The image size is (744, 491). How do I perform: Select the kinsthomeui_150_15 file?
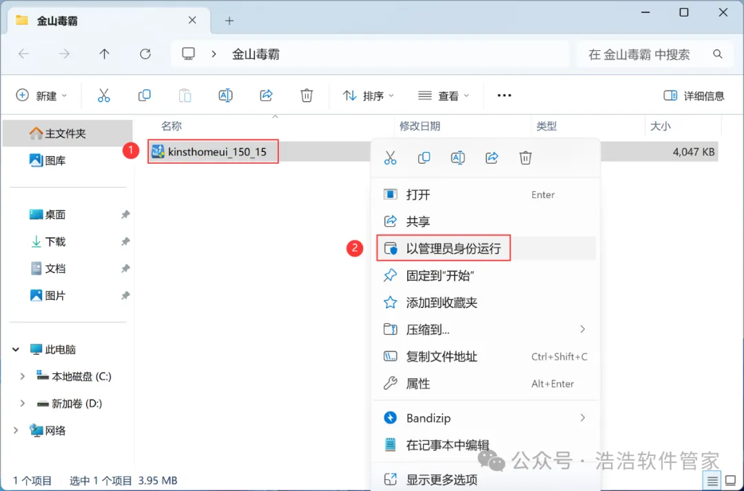[x=213, y=151]
